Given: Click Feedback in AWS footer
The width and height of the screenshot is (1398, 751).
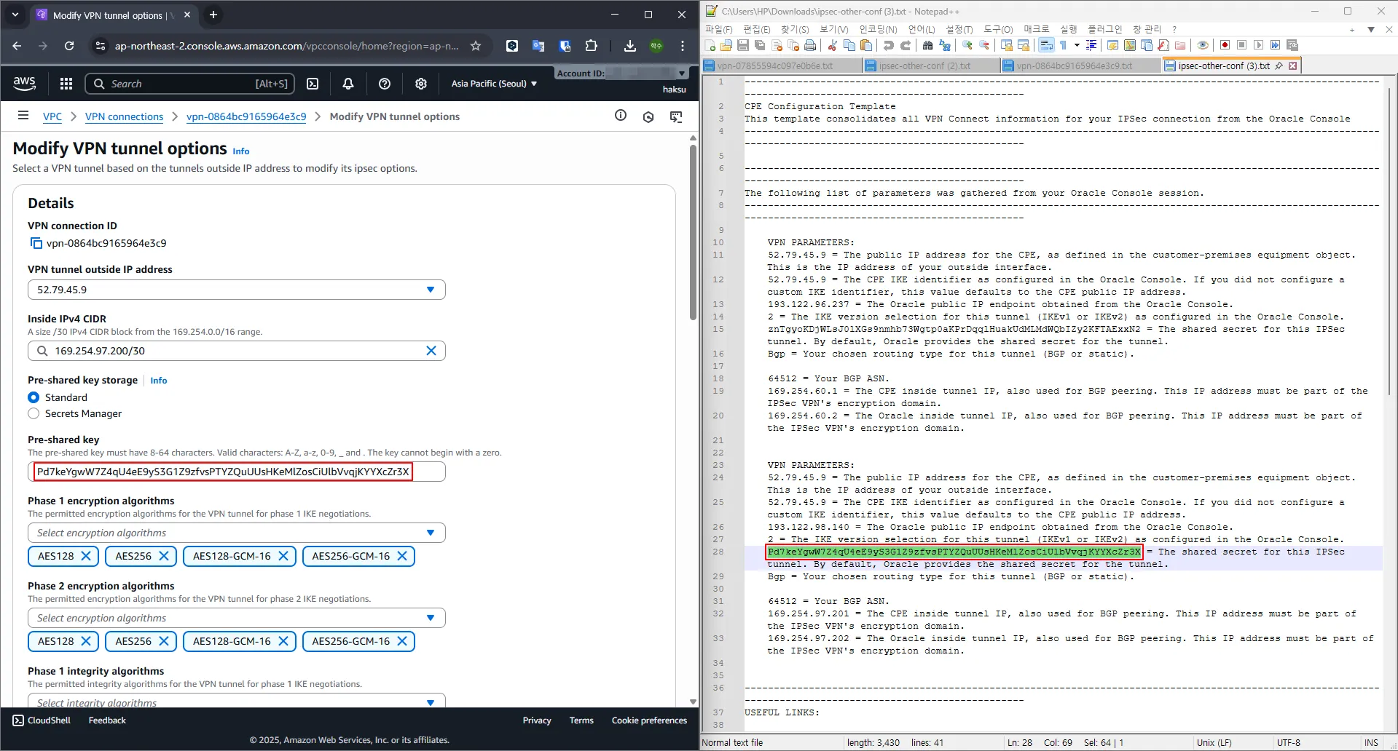Looking at the screenshot, I should pos(107,720).
